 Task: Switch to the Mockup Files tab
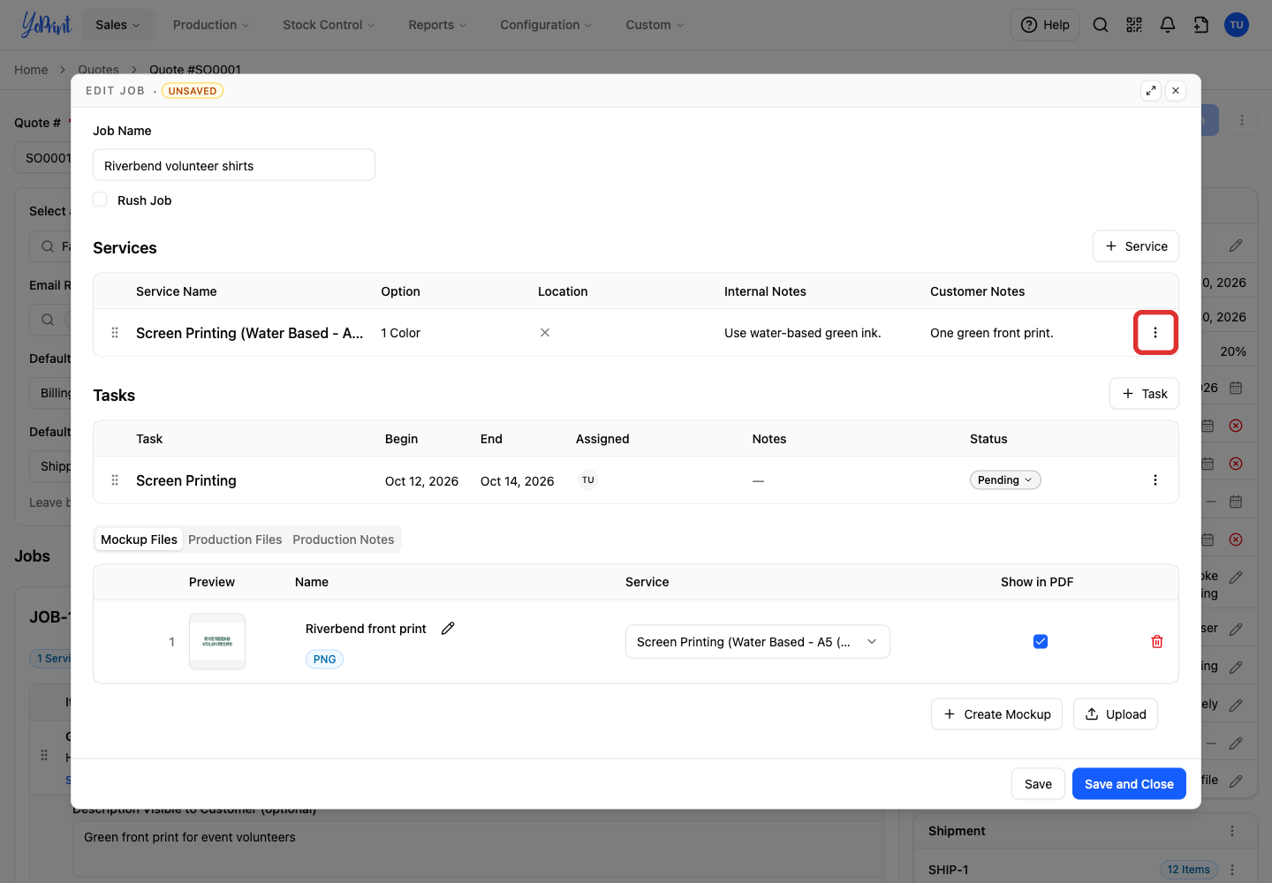click(x=139, y=540)
